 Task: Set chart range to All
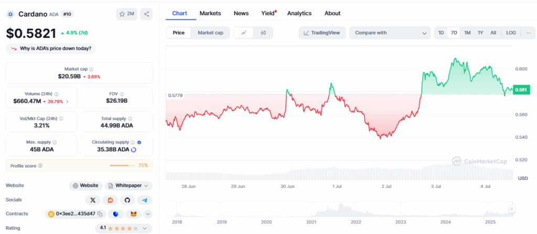(x=493, y=33)
